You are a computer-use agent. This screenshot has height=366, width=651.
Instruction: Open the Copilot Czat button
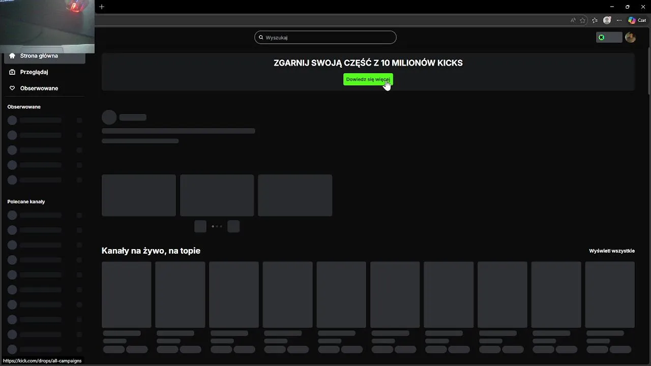tap(637, 20)
